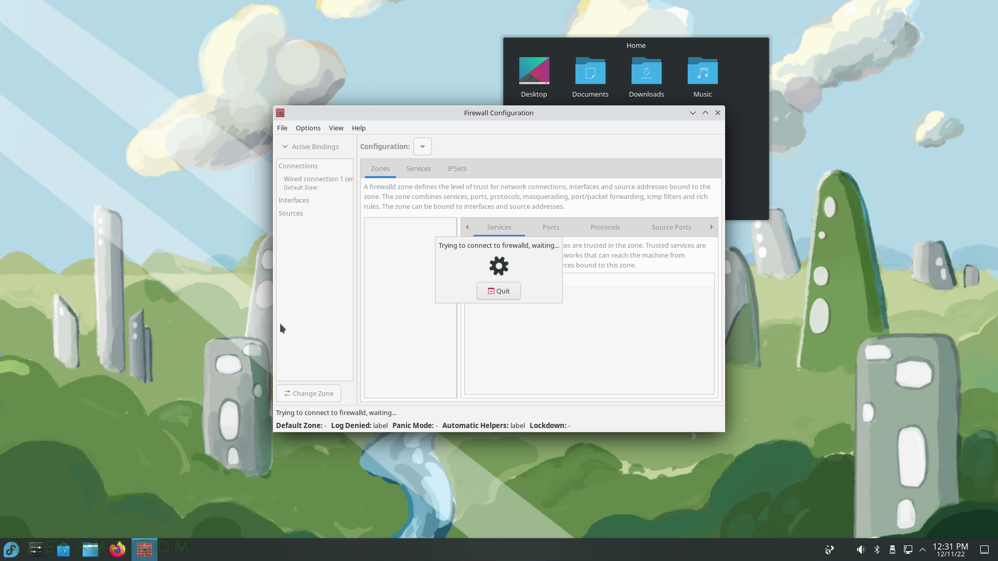Click the Sources heading

[x=291, y=213]
